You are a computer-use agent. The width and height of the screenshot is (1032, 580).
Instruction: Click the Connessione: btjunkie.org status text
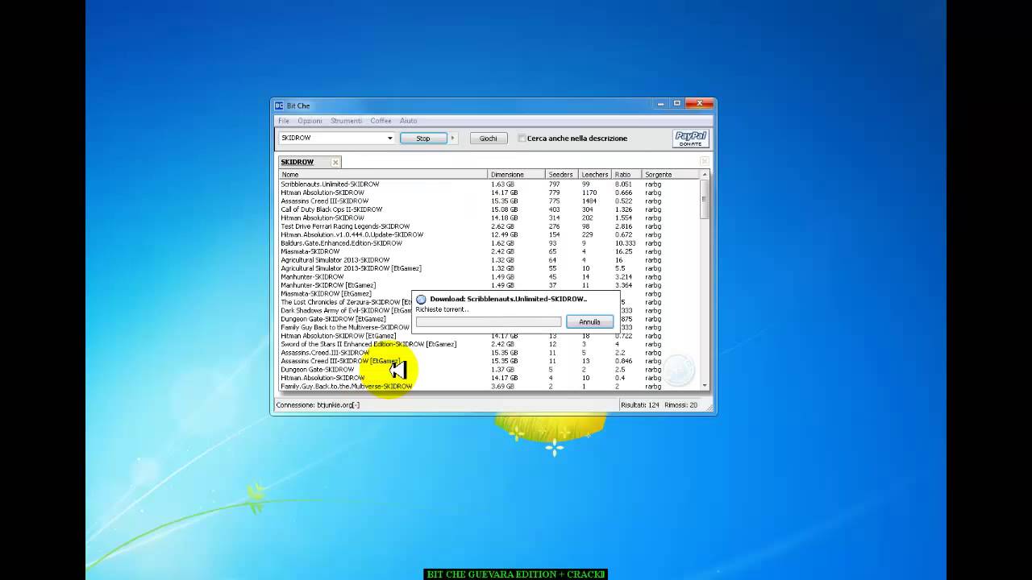pos(318,405)
